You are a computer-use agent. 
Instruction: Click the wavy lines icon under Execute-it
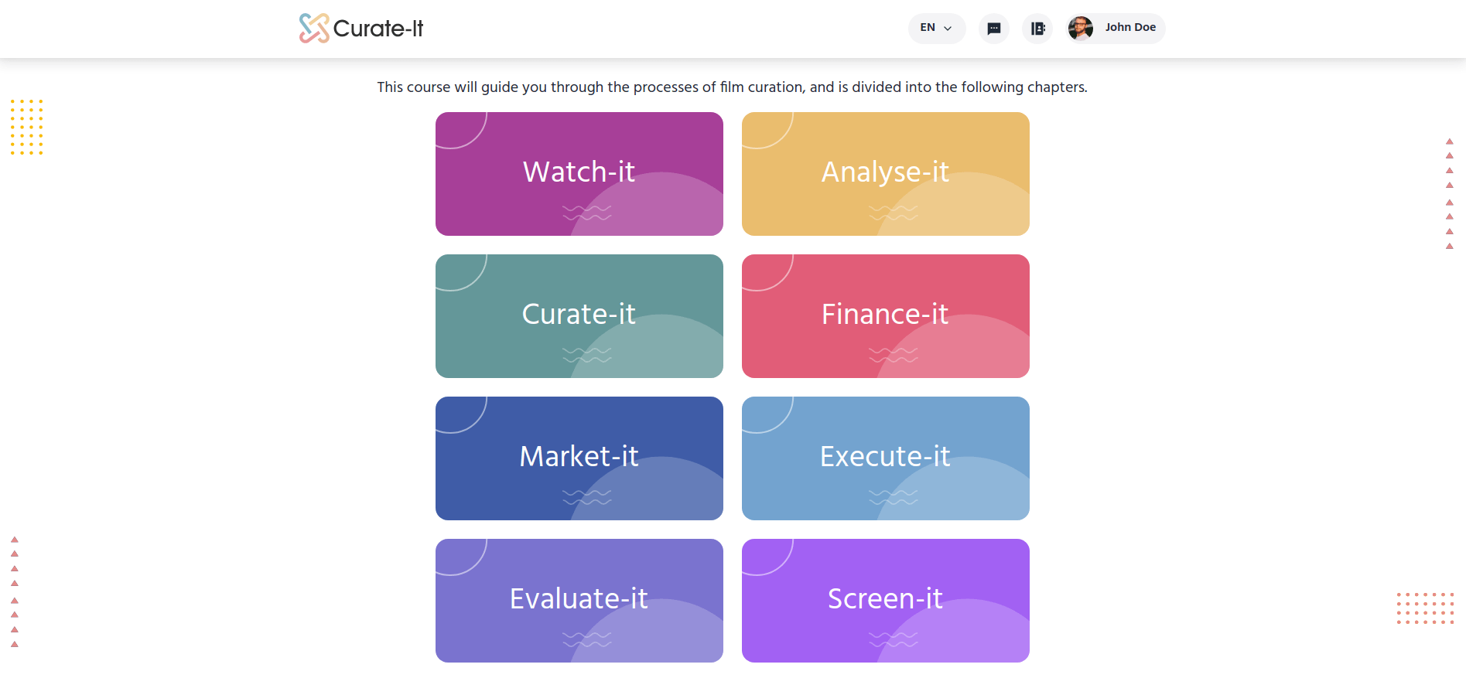tap(893, 497)
